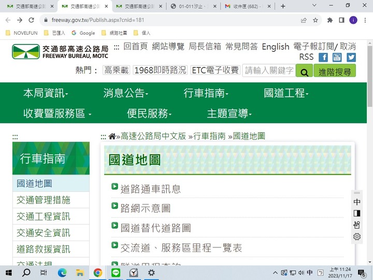Open the Chrome extensions puzzle icon
373x280 pixels.
[x=329, y=20]
